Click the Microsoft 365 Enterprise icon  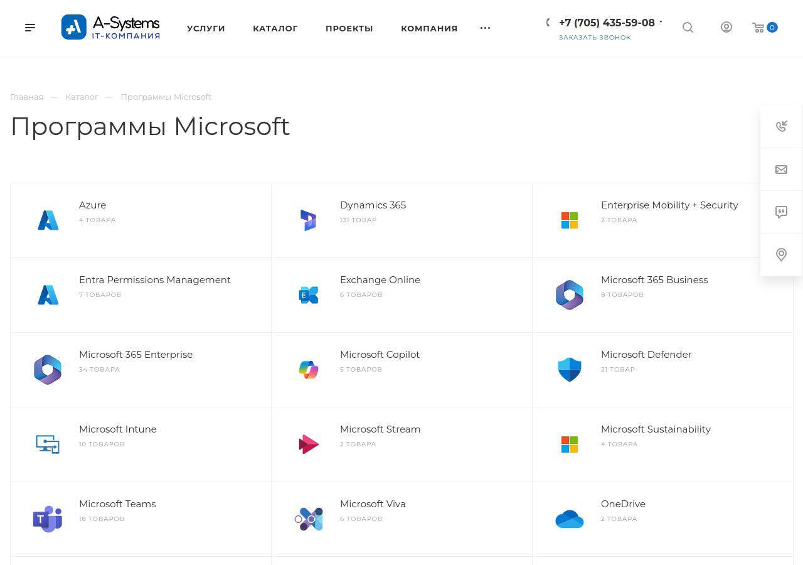48,370
